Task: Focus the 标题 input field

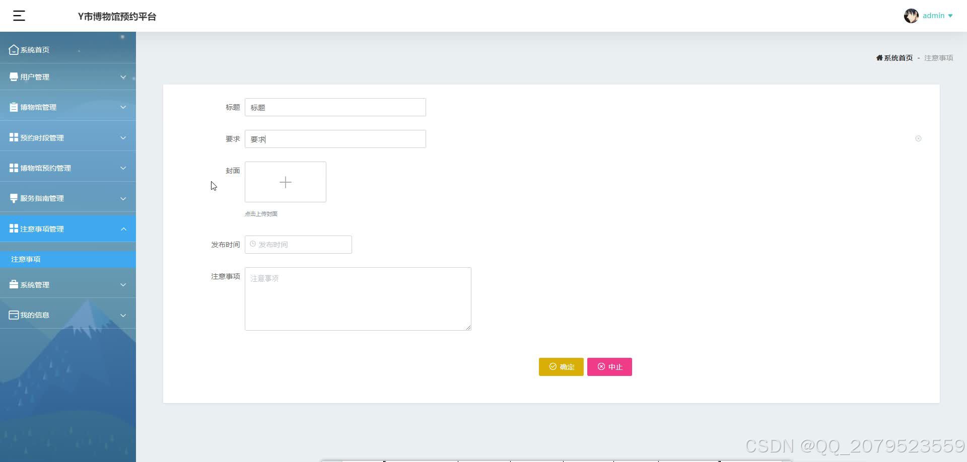Action: [335, 107]
